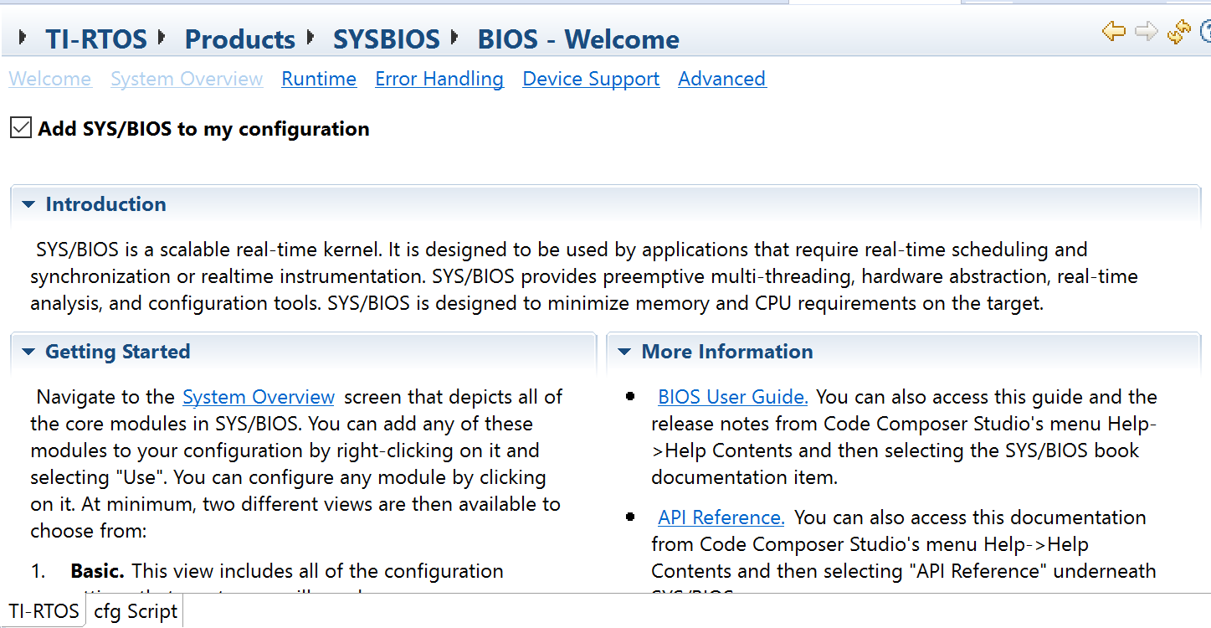1211x628 pixels.
Task: Collapse the Getting Started section
Action: (28, 352)
